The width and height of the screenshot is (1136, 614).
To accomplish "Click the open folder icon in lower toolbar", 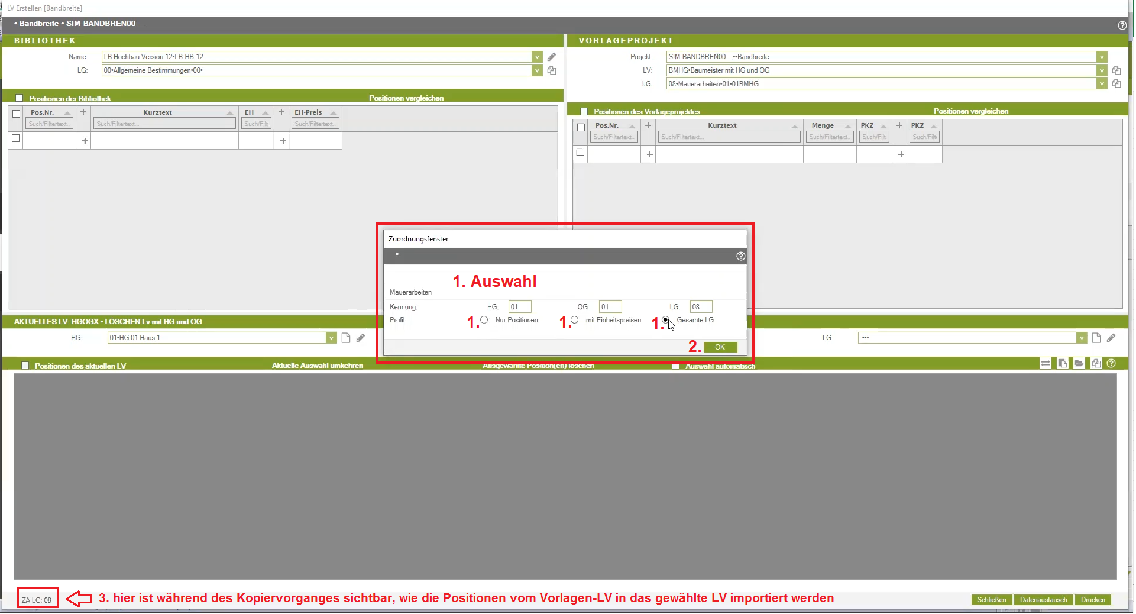I will pyautogui.click(x=1079, y=364).
